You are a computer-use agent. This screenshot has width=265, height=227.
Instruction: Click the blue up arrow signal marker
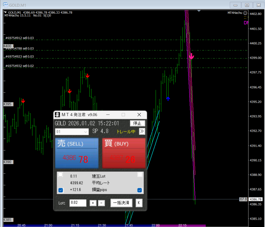click(x=168, y=99)
